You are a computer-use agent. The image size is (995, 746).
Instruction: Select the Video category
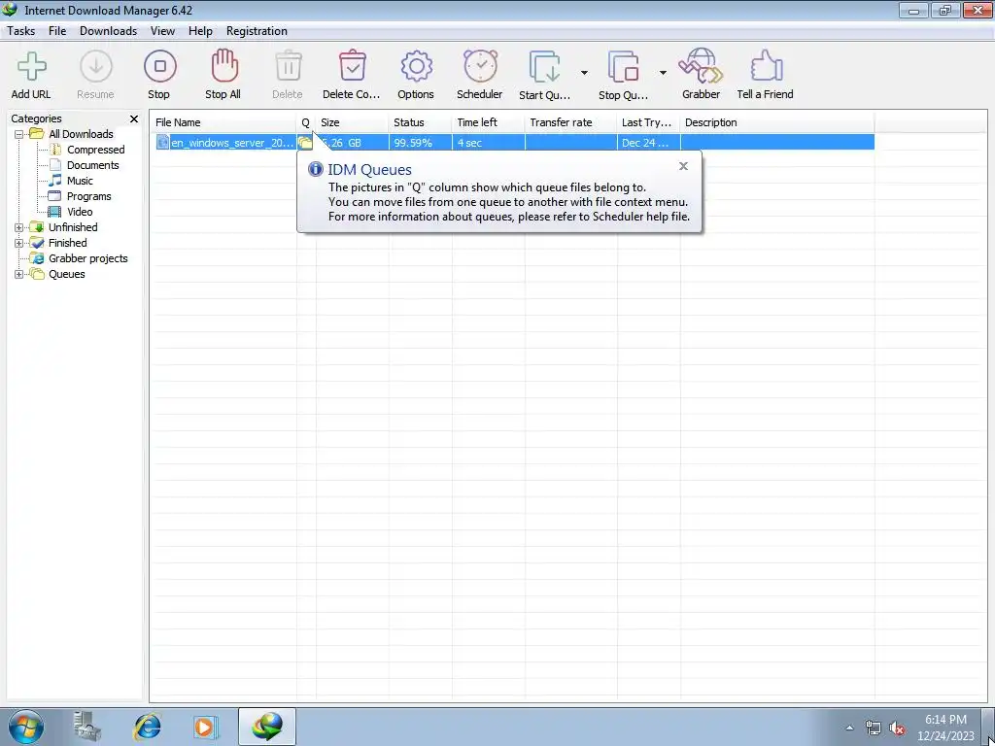coord(80,212)
